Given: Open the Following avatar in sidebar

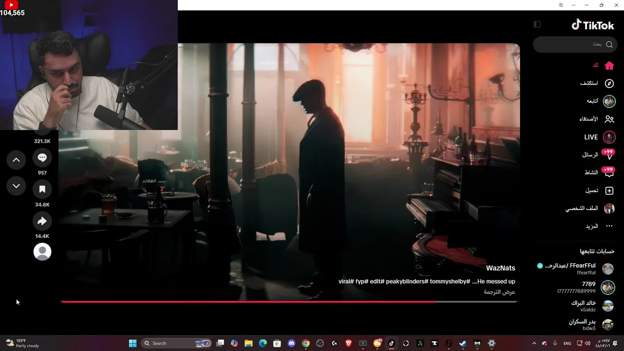Looking at the screenshot, I should pos(609,101).
